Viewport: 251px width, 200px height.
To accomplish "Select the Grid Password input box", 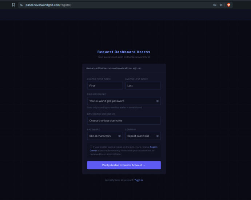I will pos(120,101).
